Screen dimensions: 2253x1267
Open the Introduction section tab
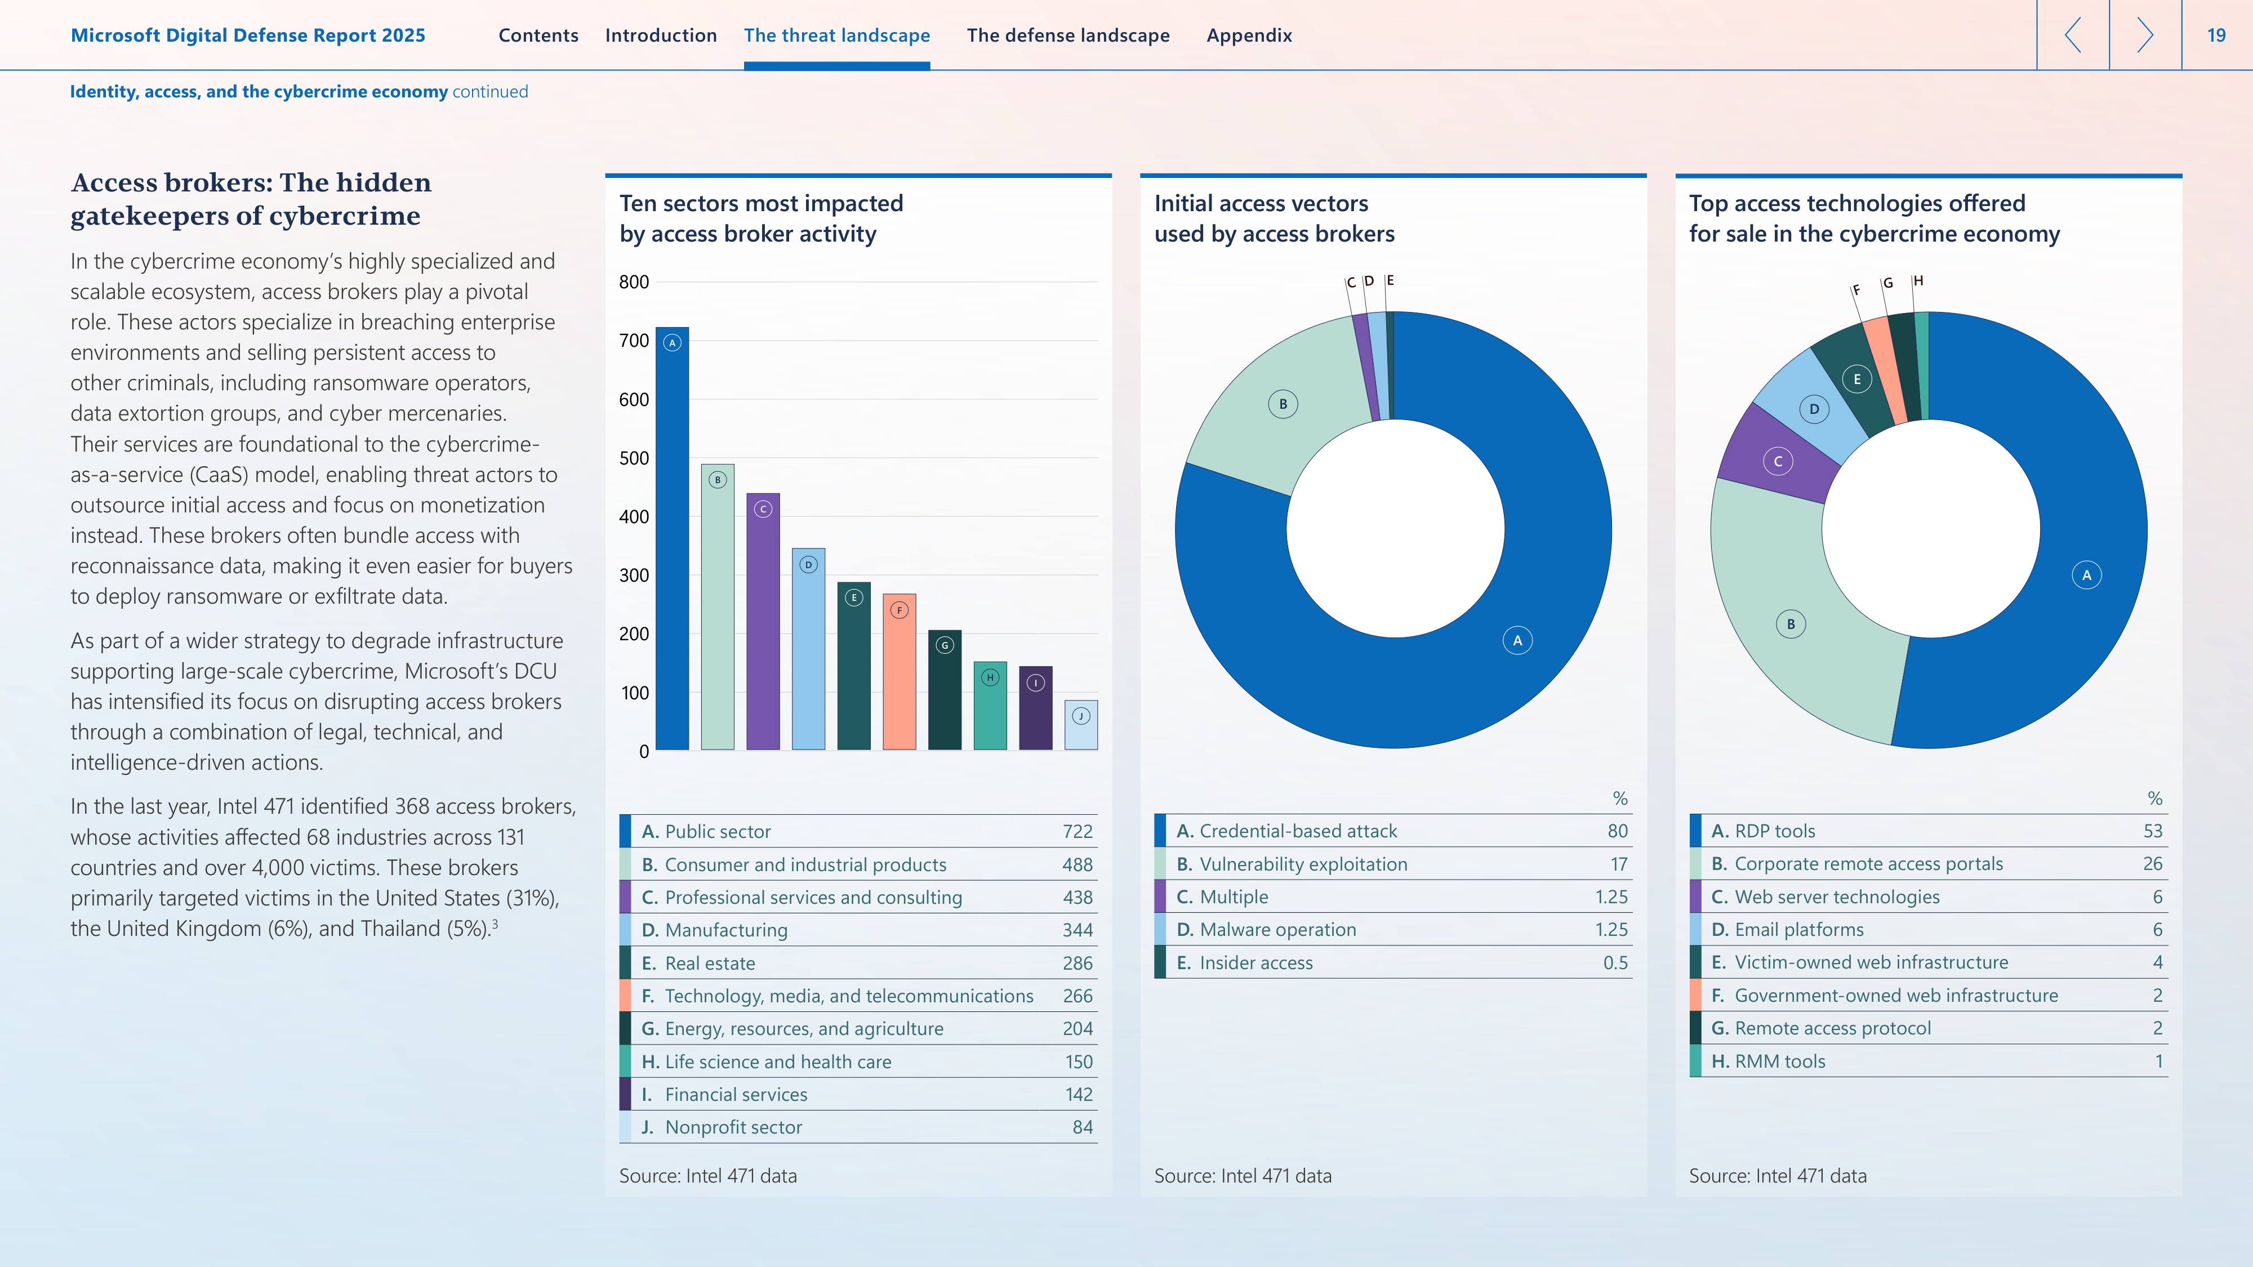pyautogui.click(x=660, y=36)
